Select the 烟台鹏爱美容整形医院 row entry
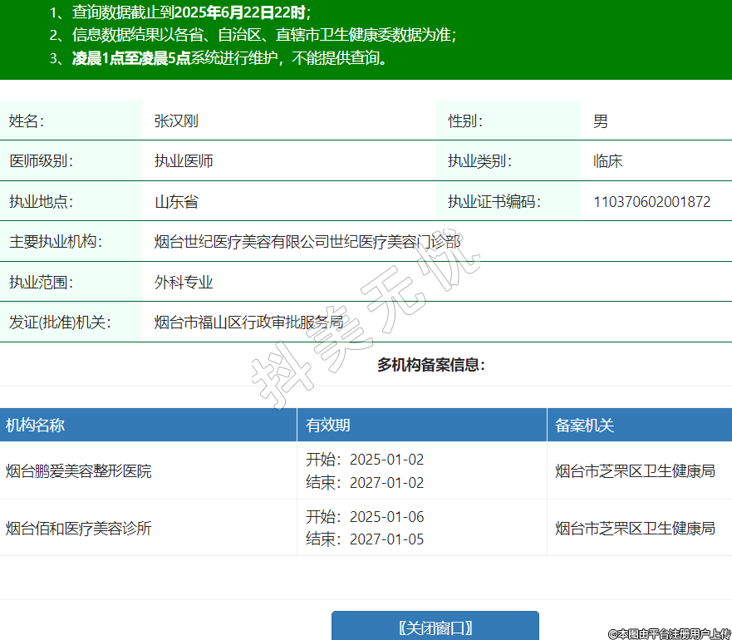Viewport: 732px width, 640px height. click(79, 471)
